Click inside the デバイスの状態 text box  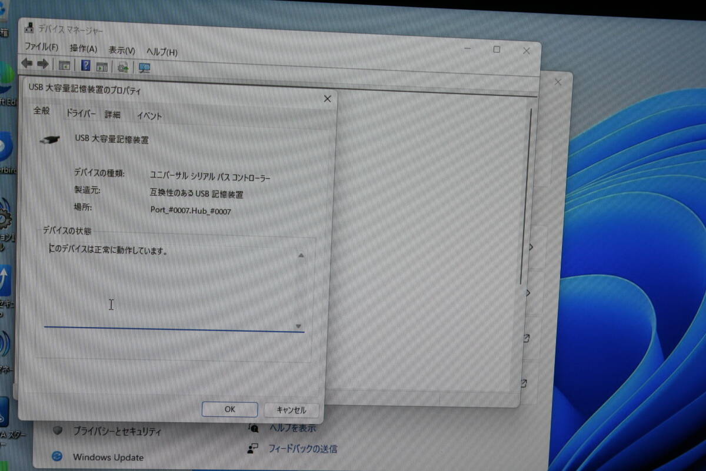[x=174, y=287]
